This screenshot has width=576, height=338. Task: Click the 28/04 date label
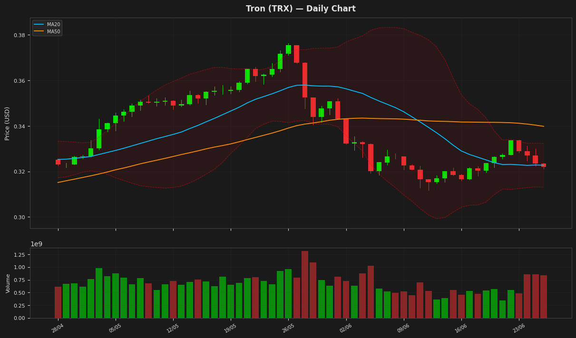58,328
